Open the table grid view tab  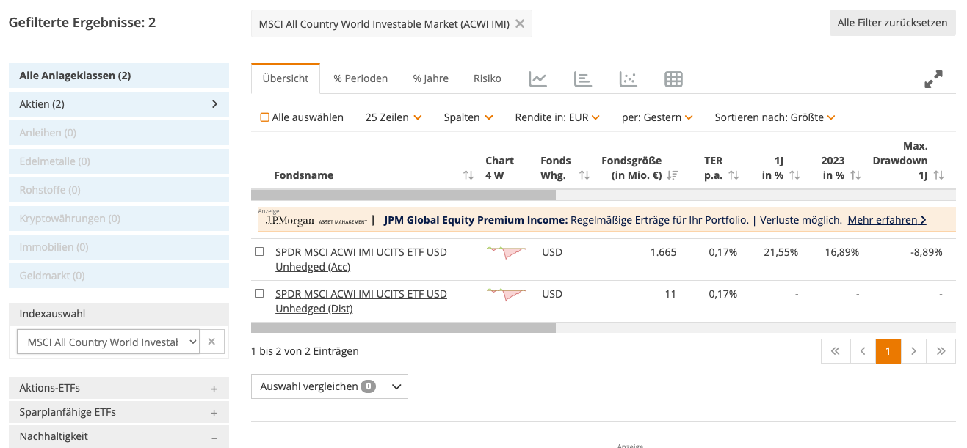[x=673, y=78]
